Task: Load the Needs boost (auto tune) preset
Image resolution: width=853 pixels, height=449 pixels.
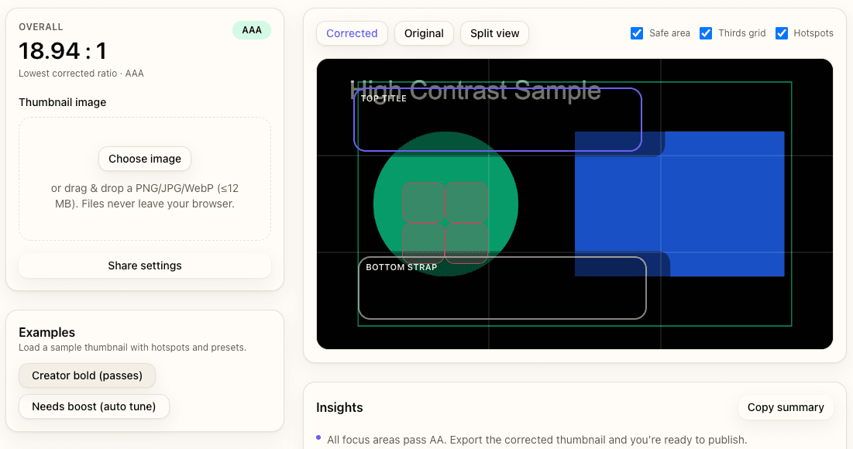Action: (94, 406)
